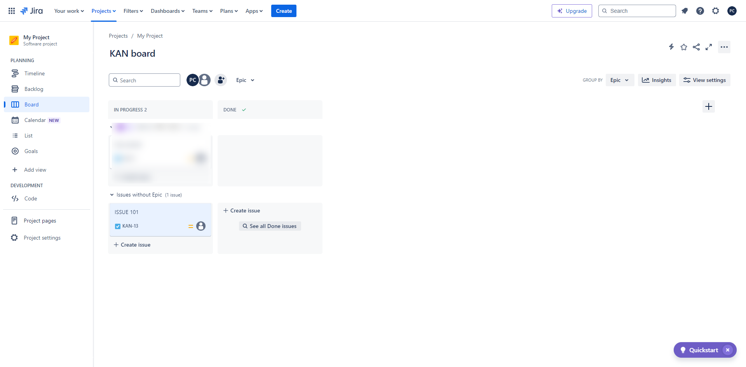Image resolution: width=746 pixels, height=367 pixels.
Task: Click the My Project icon in sidebar
Action: pos(14,40)
